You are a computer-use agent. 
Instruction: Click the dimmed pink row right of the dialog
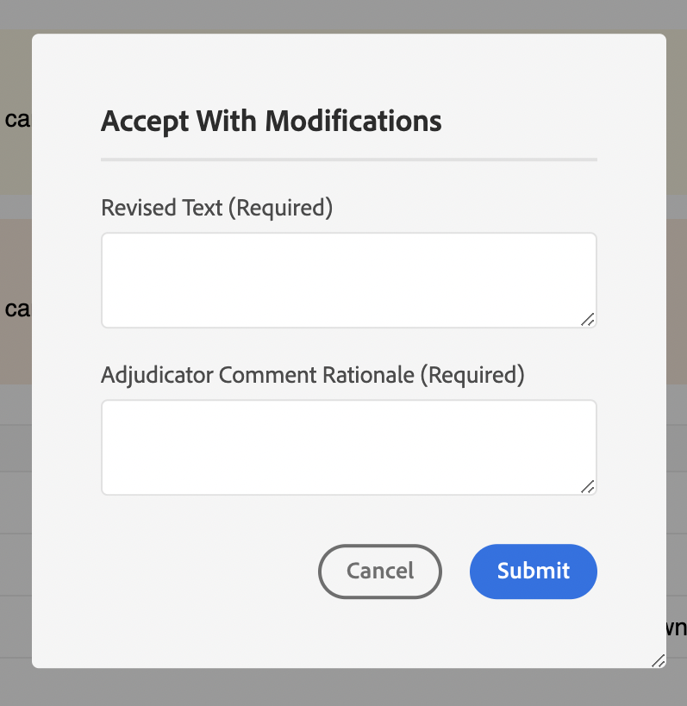click(677, 302)
